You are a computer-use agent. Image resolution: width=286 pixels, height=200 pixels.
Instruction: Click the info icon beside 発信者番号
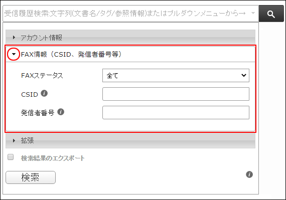[61, 112]
